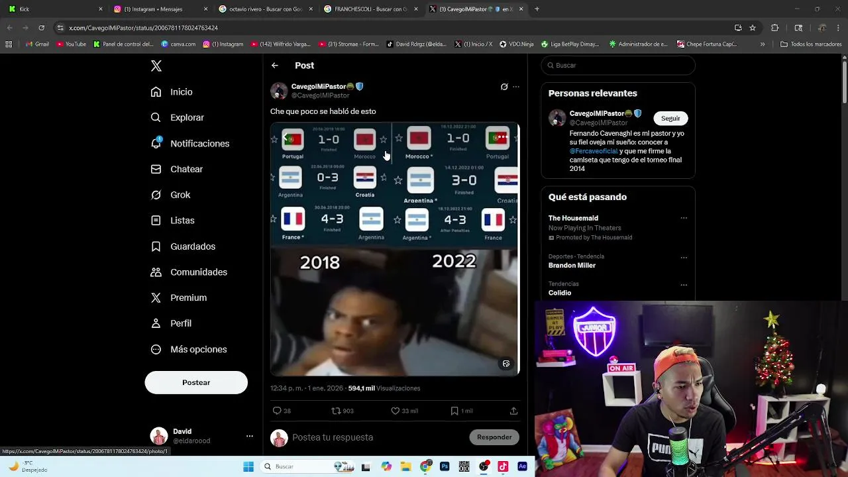Open a new browser tab

tap(537, 9)
